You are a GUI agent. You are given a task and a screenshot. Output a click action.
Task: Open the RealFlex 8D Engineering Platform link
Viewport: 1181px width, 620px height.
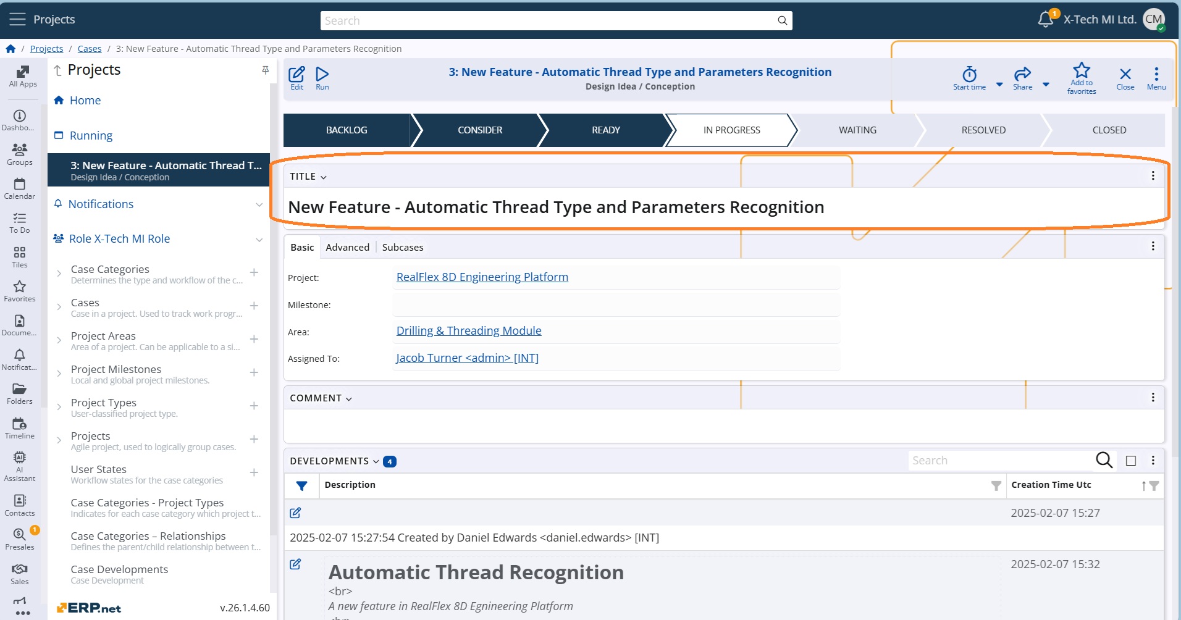pos(482,277)
